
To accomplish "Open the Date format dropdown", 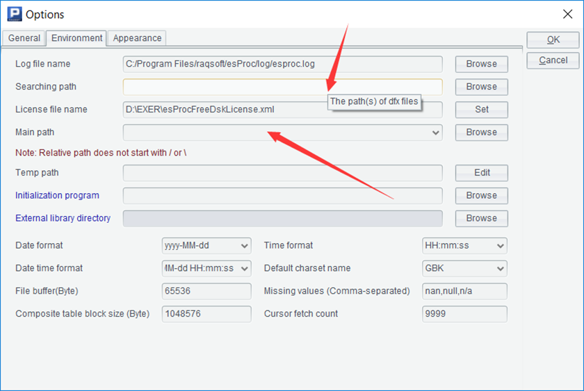I will point(244,246).
